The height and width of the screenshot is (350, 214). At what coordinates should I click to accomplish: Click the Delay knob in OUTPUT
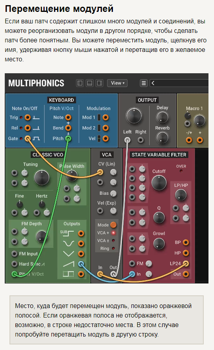coord(162,117)
